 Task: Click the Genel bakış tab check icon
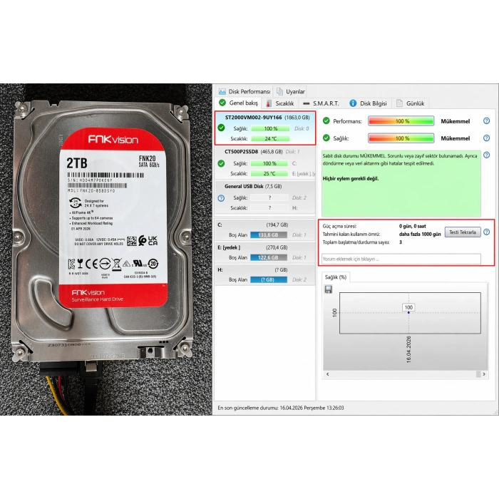222,103
